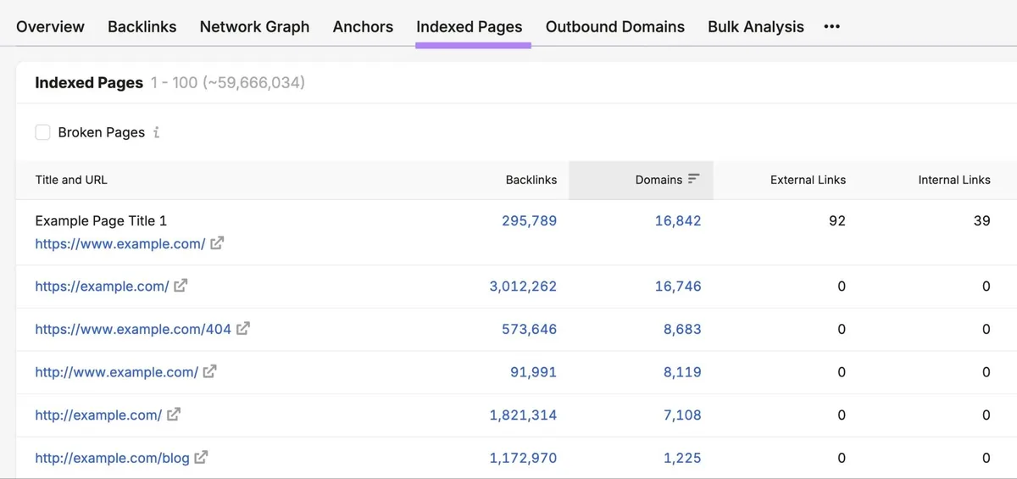Open external link icon for http://example.com/blog
This screenshot has width=1017, height=479.
pyautogui.click(x=202, y=458)
